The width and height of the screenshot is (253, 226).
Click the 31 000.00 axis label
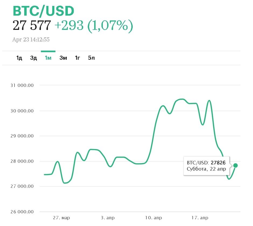[22, 85]
